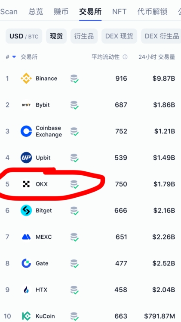This screenshot has height=322, width=181.
Task: Sort by 24小时 交易量 column header
Action: [156, 57]
